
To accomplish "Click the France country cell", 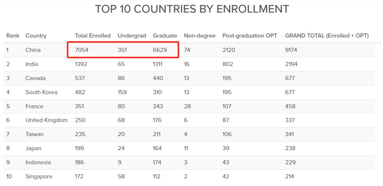I will click(x=34, y=106).
